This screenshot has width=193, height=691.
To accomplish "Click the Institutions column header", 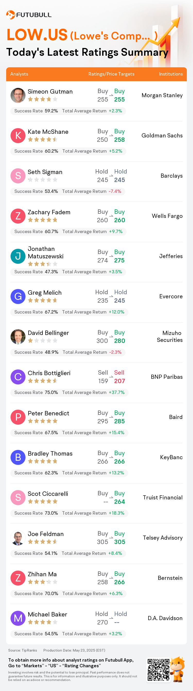I will 171,74.
